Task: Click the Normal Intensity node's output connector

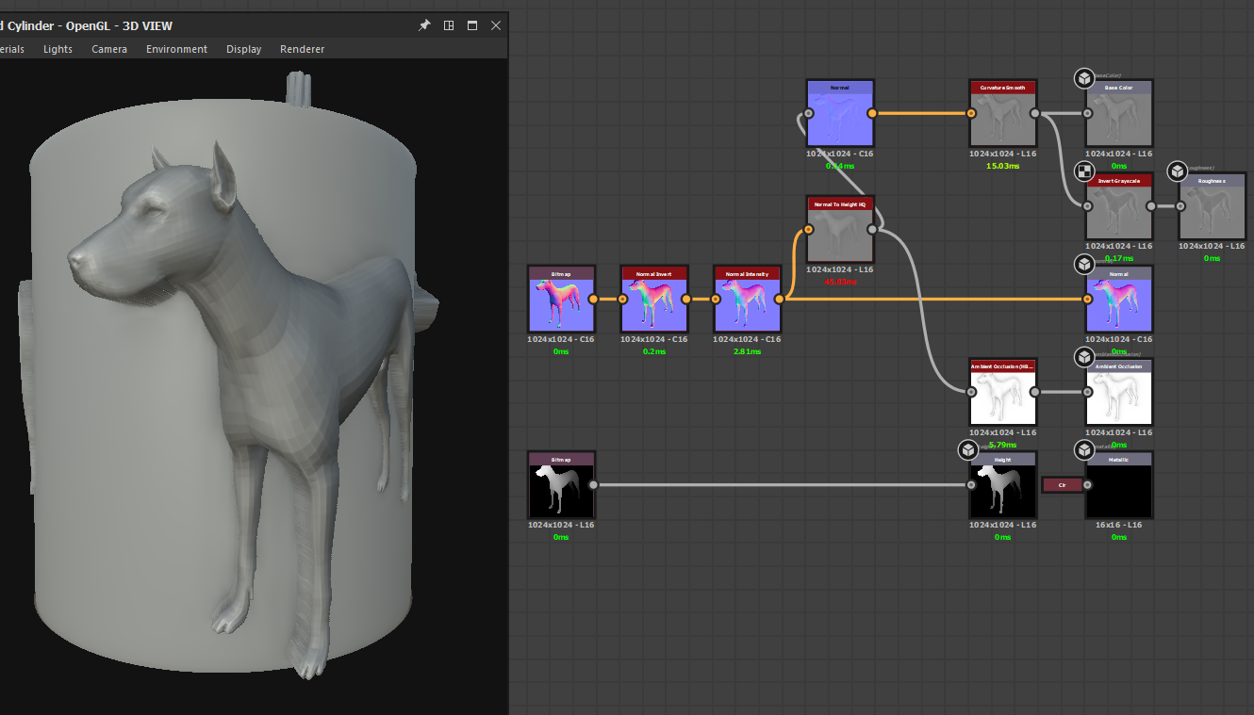Action: (779, 300)
